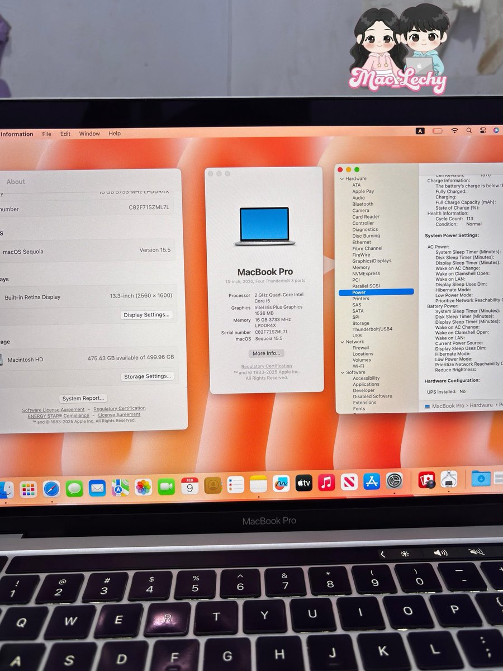Select USB in the Hardware list
This screenshot has width=503, height=671.
click(357, 335)
